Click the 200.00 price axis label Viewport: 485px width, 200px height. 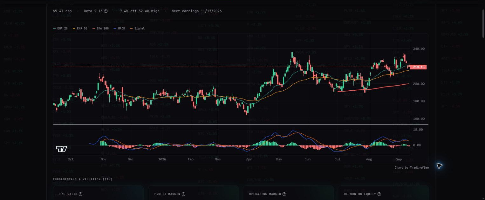point(418,84)
